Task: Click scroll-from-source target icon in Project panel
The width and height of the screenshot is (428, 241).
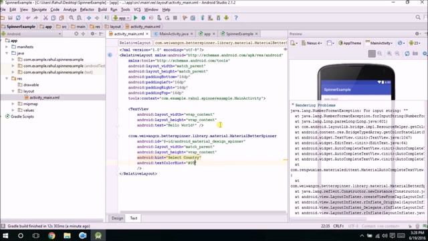Action: (76, 34)
